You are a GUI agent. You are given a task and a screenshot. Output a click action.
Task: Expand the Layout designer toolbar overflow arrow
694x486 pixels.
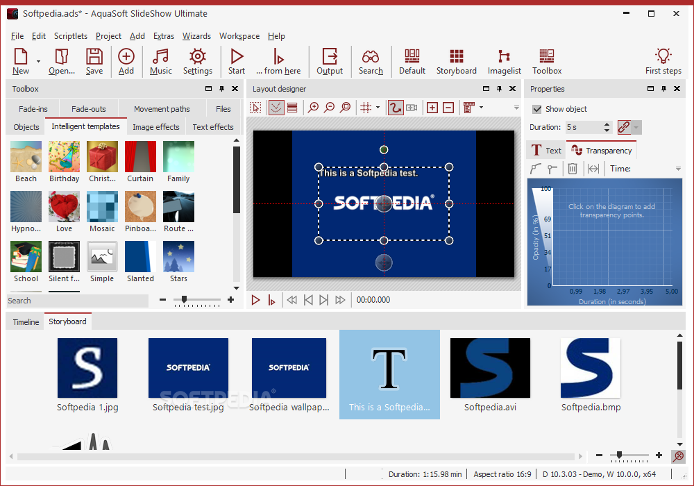click(516, 108)
